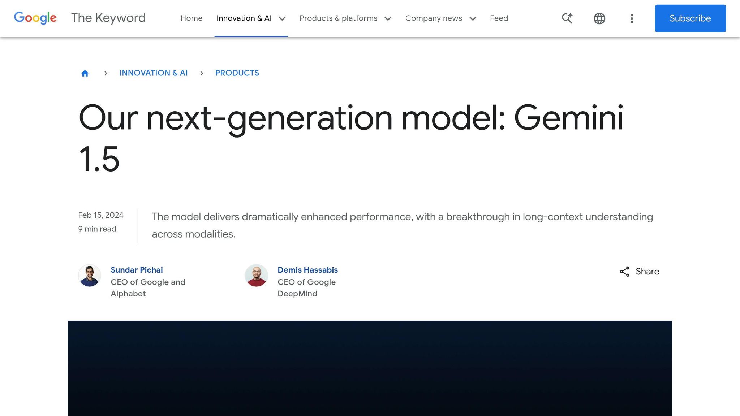Click the Subscribe button

point(690,18)
